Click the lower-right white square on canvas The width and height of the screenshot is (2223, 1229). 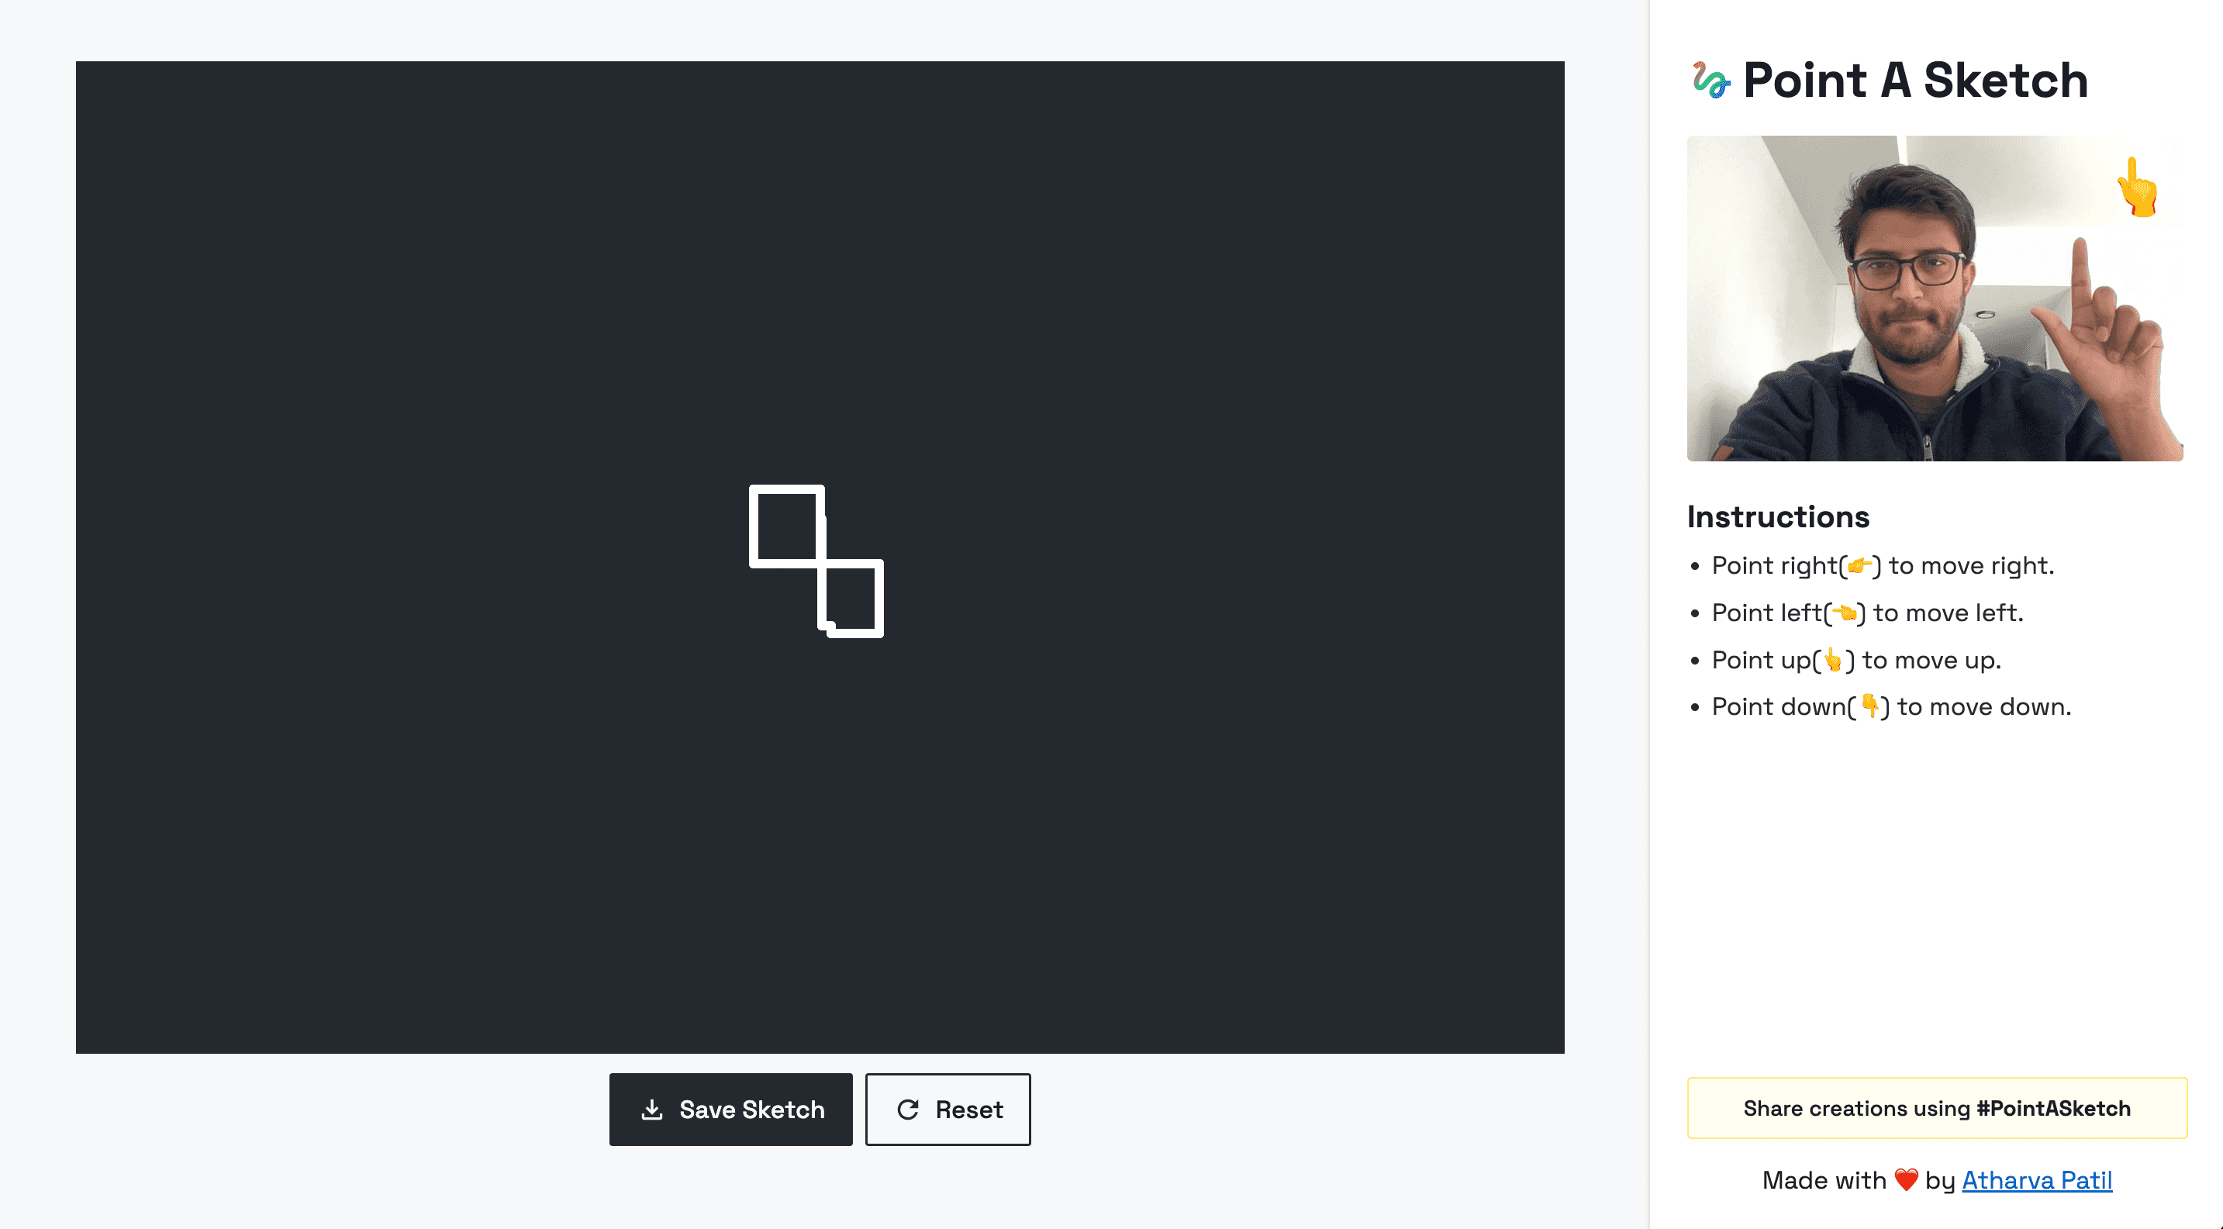(851, 598)
